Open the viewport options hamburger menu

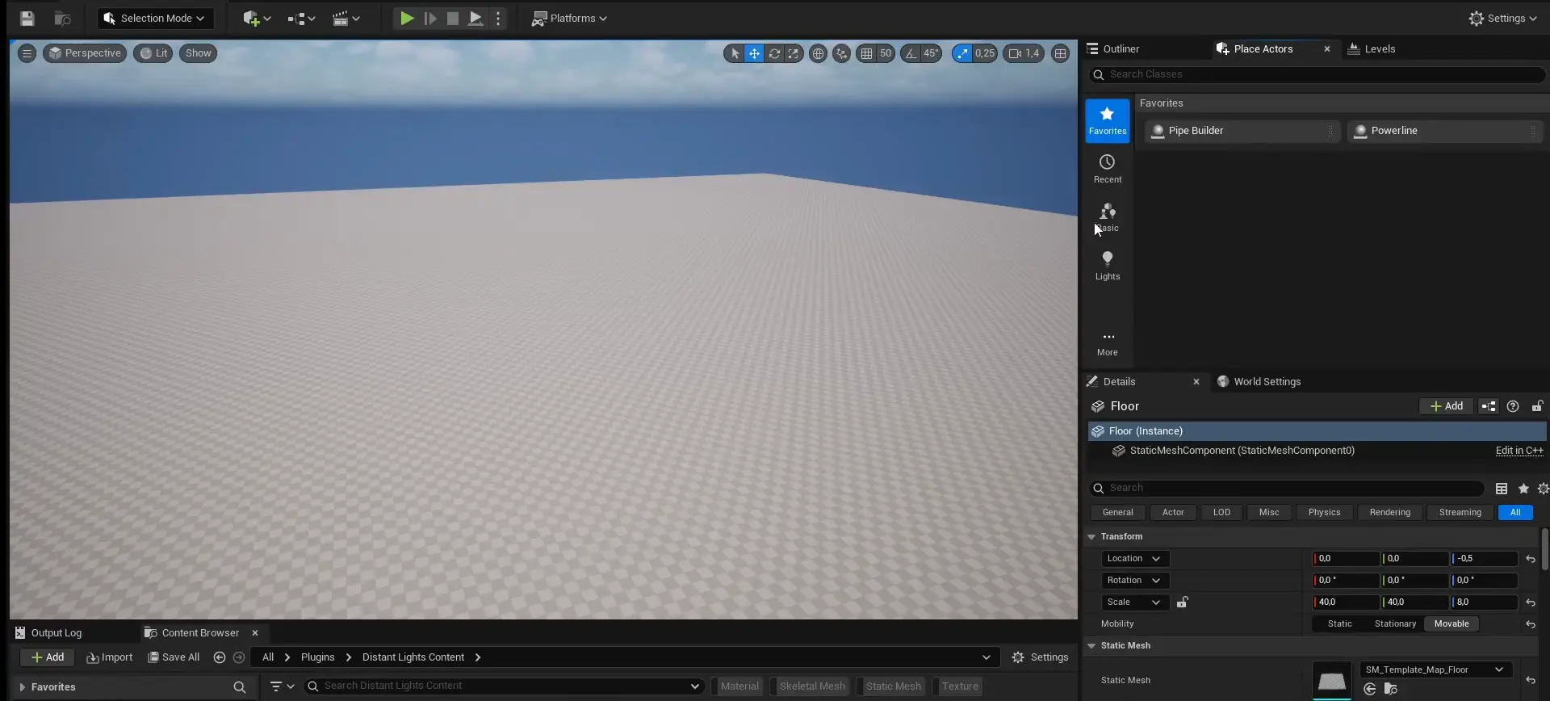point(27,53)
